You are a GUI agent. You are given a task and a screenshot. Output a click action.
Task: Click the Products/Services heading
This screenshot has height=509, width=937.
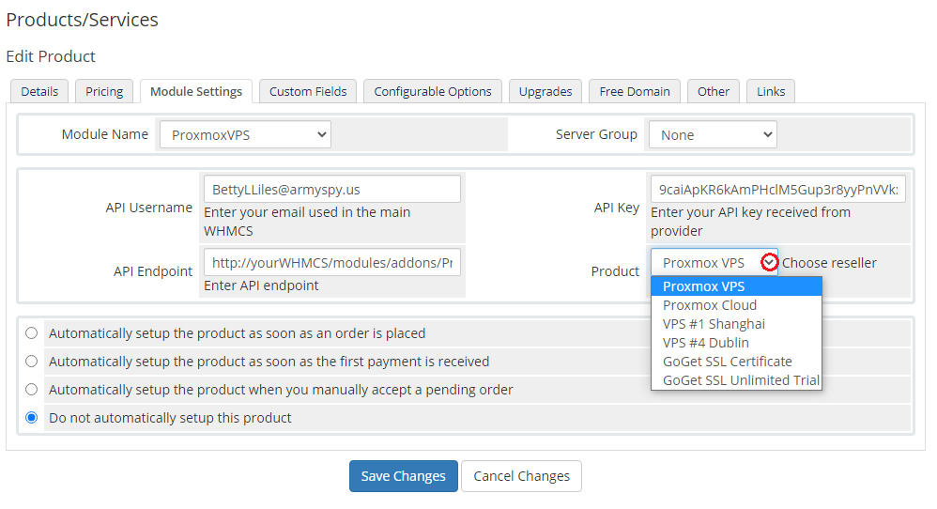coord(82,20)
